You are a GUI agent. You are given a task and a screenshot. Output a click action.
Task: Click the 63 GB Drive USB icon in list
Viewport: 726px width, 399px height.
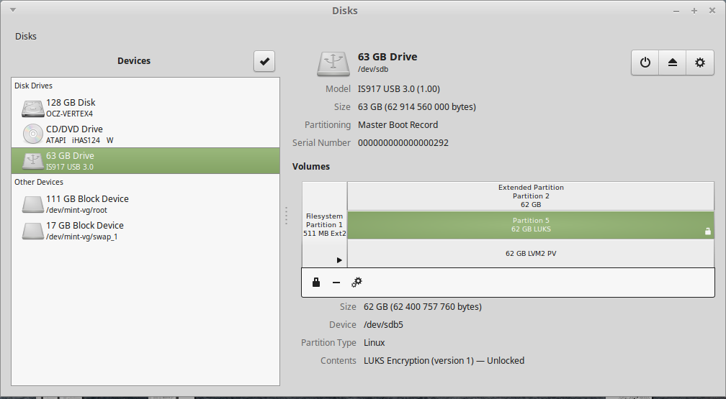click(33, 161)
